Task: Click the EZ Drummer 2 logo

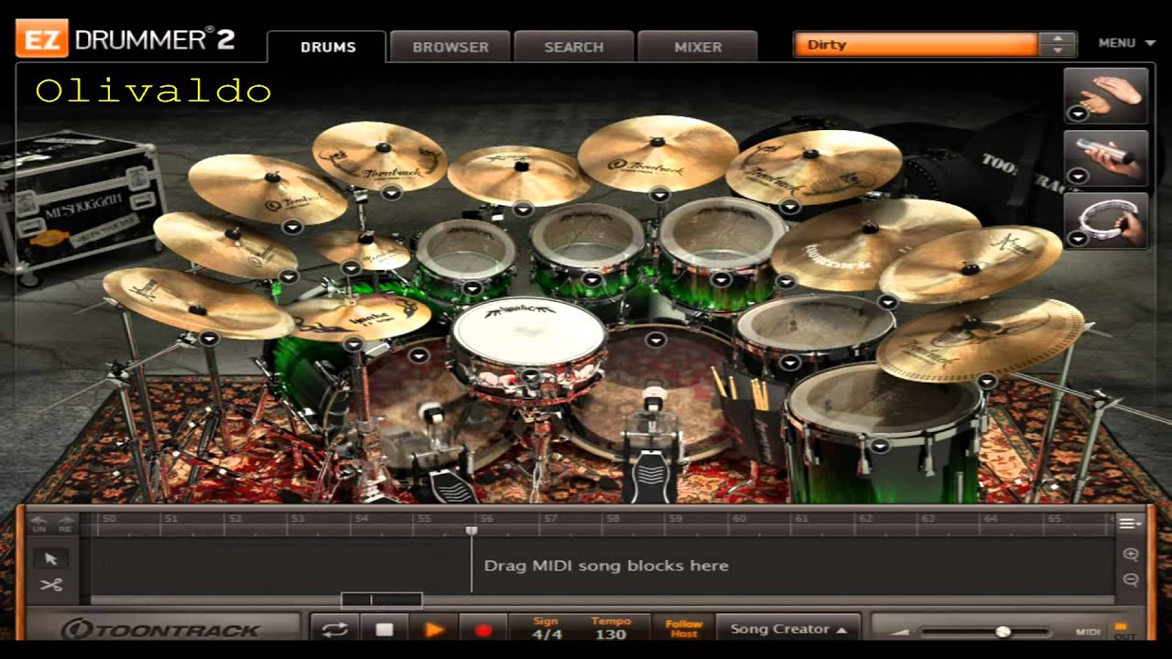Action: click(x=125, y=40)
